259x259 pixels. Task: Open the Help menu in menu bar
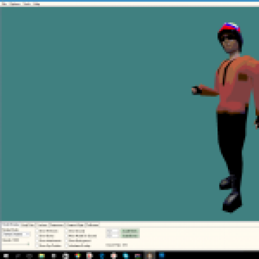click(36, 4)
